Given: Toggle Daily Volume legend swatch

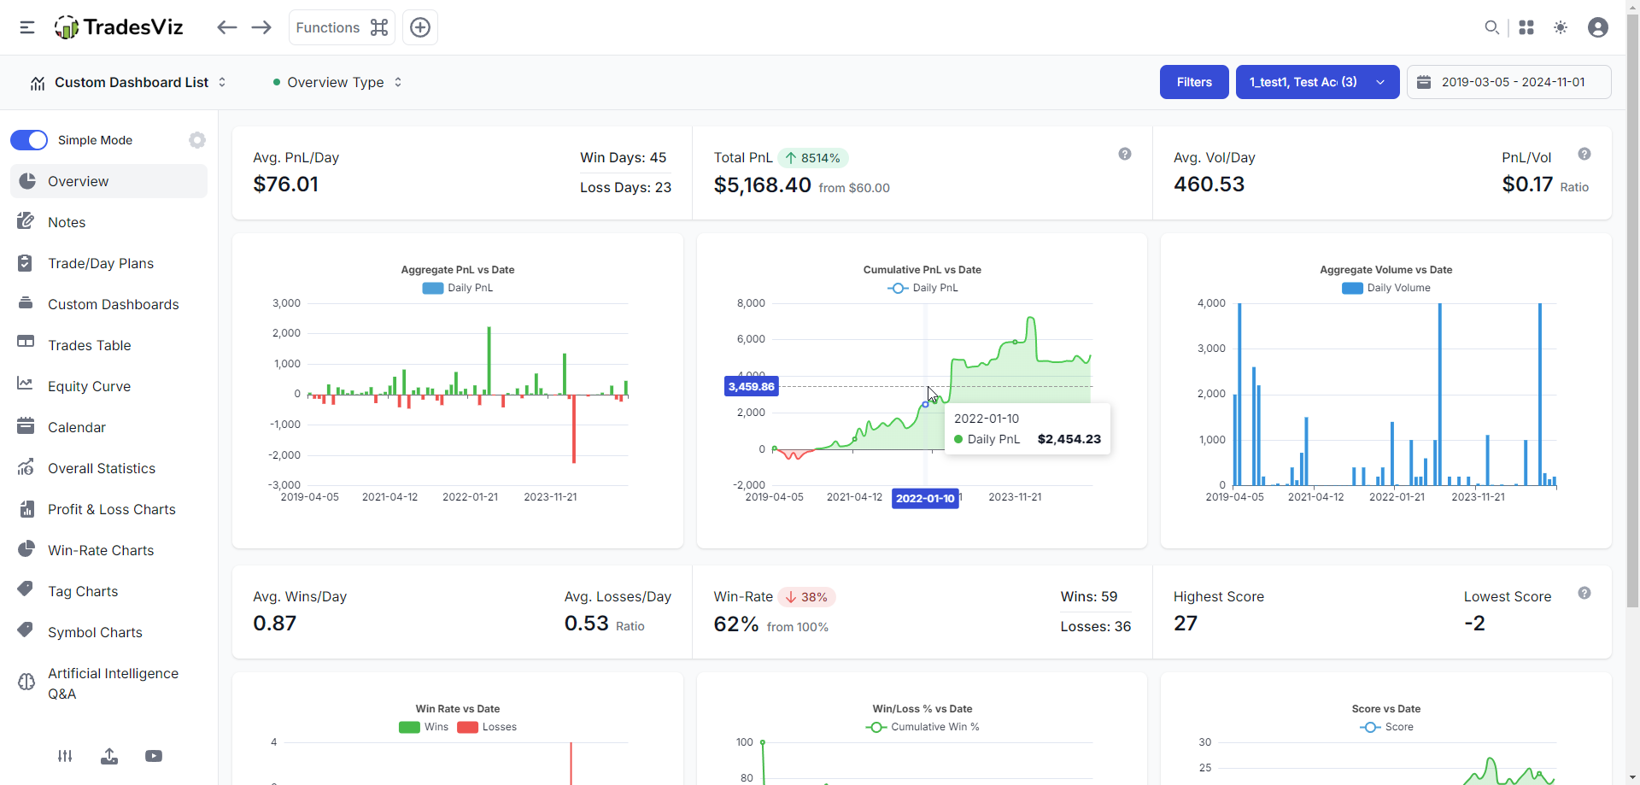Looking at the screenshot, I should click(1352, 288).
